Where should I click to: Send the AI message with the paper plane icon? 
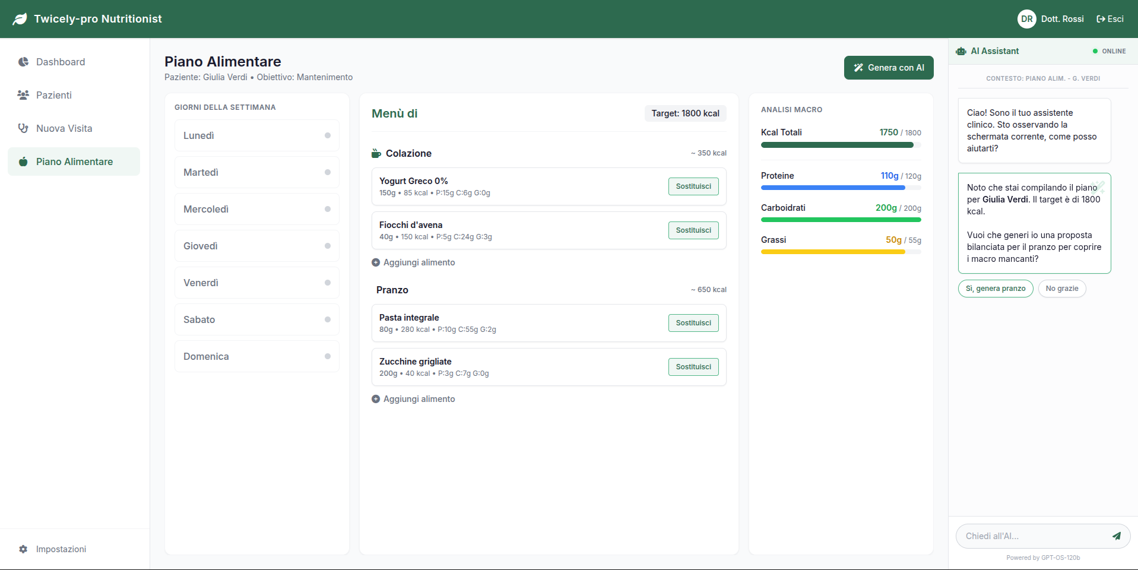1117,536
